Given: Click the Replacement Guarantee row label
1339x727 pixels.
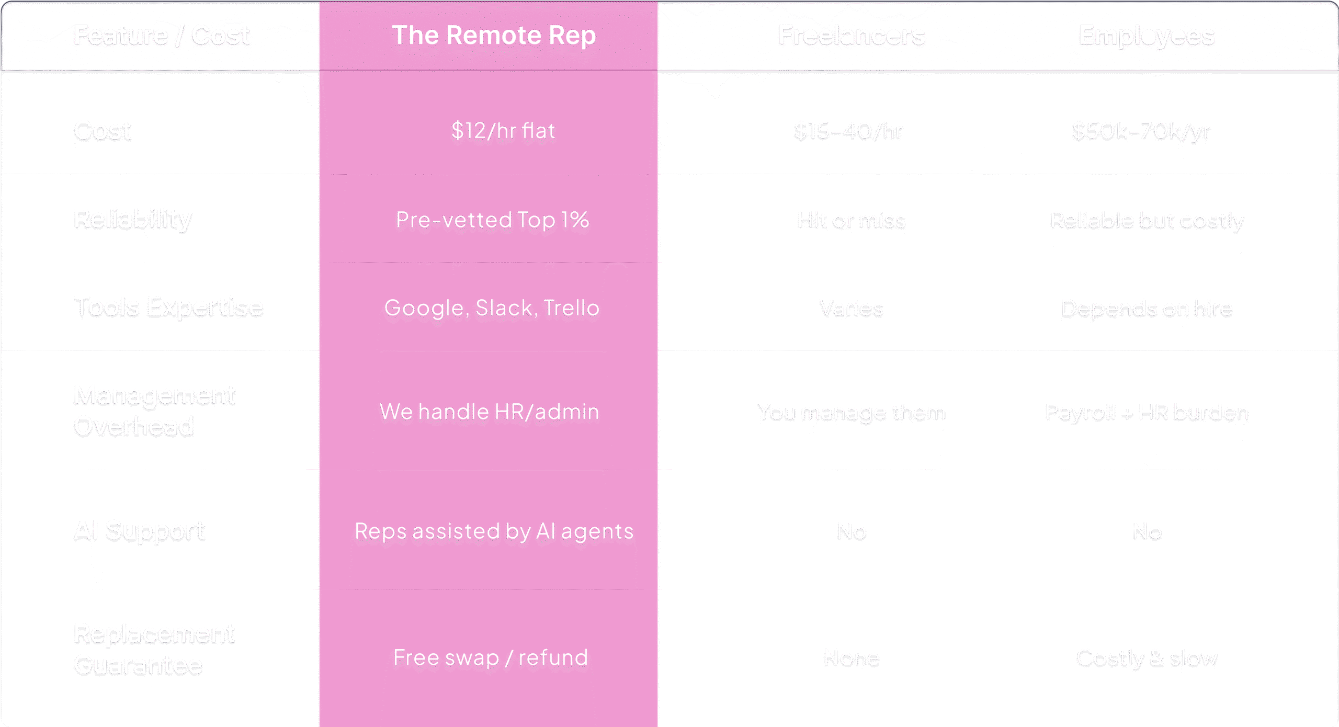Looking at the screenshot, I should pos(154,650).
